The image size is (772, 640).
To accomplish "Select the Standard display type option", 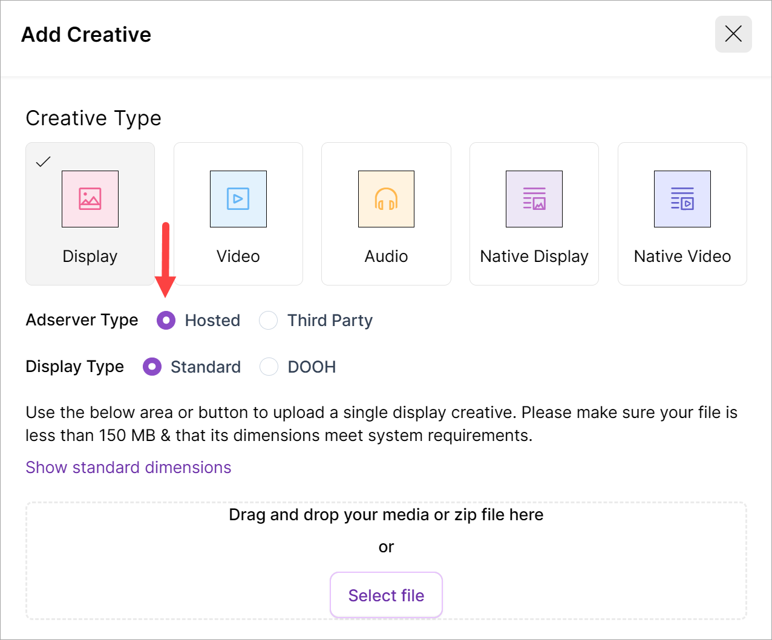I will (152, 367).
